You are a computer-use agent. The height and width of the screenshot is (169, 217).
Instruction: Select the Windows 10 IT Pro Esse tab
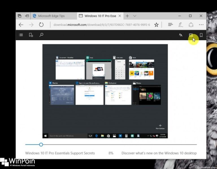point(100,16)
